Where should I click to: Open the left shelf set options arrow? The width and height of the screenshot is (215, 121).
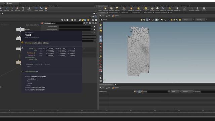[95, 6]
